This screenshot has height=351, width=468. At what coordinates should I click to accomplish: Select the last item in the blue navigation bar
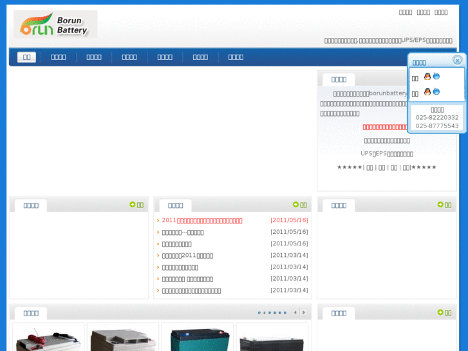236,57
